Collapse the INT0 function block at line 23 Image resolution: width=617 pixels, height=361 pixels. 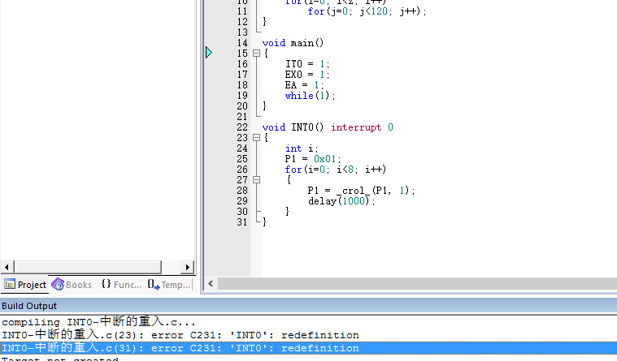[256, 138]
